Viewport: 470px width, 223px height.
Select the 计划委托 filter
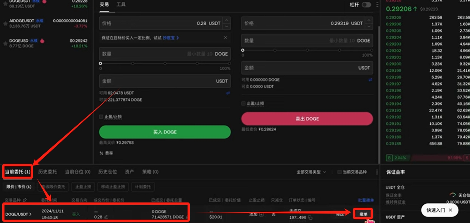pos(143,187)
